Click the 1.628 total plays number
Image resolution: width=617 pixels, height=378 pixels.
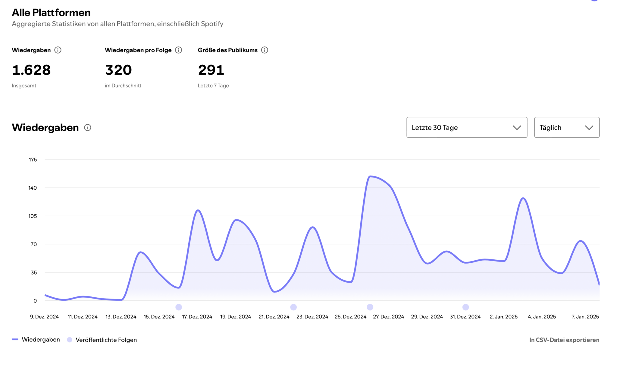tap(31, 70)
